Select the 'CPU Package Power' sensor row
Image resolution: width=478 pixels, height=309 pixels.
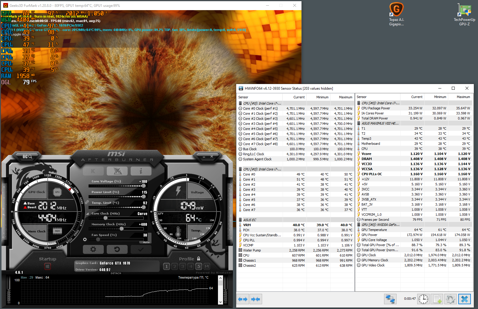pos(414,108)
